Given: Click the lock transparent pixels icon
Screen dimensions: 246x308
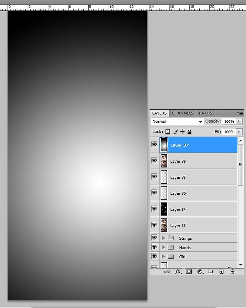Looking at the screenshot, I should click(x=168, y=132).
